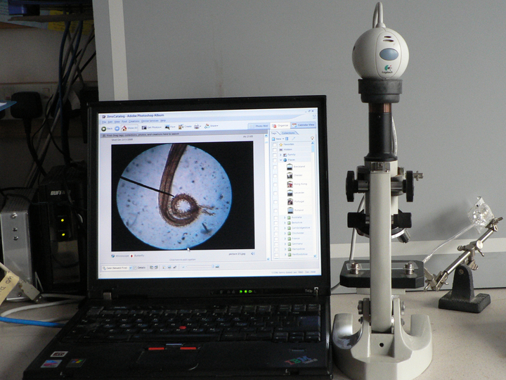Click the blue Forward arrow icon
The image size is (506, 380).
[117, 129]
